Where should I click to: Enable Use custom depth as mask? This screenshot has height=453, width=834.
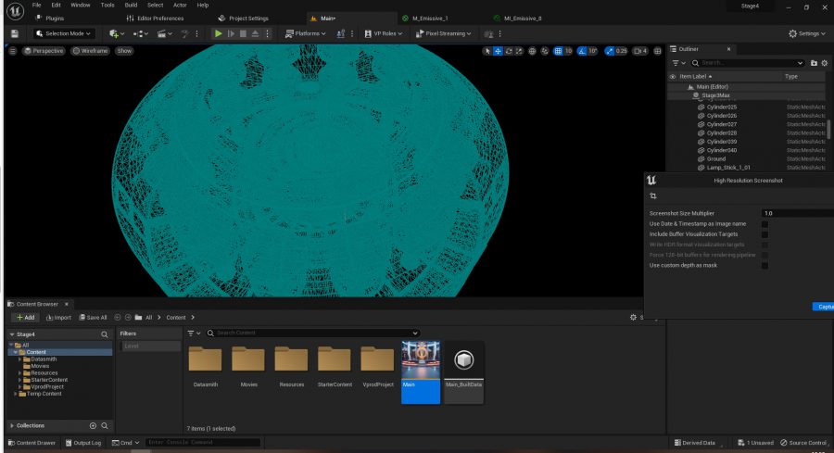(x=764, y=265)
